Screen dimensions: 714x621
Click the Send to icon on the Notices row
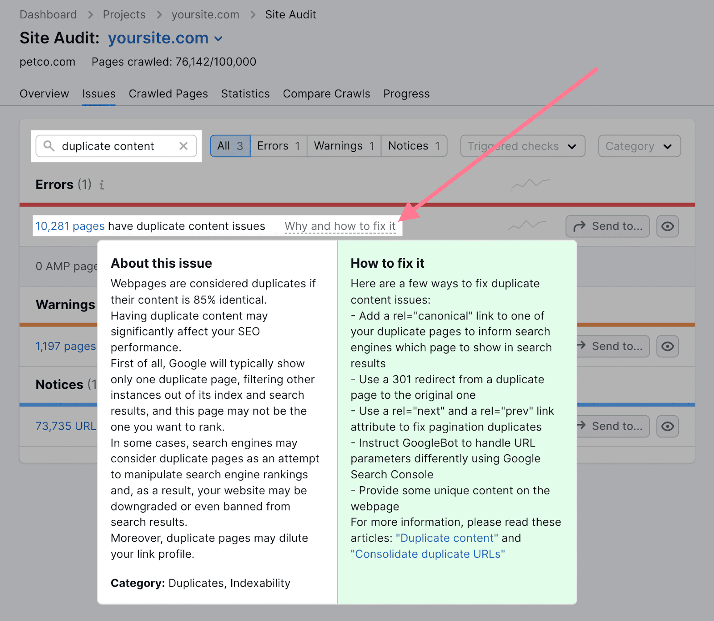pos(612,426)
